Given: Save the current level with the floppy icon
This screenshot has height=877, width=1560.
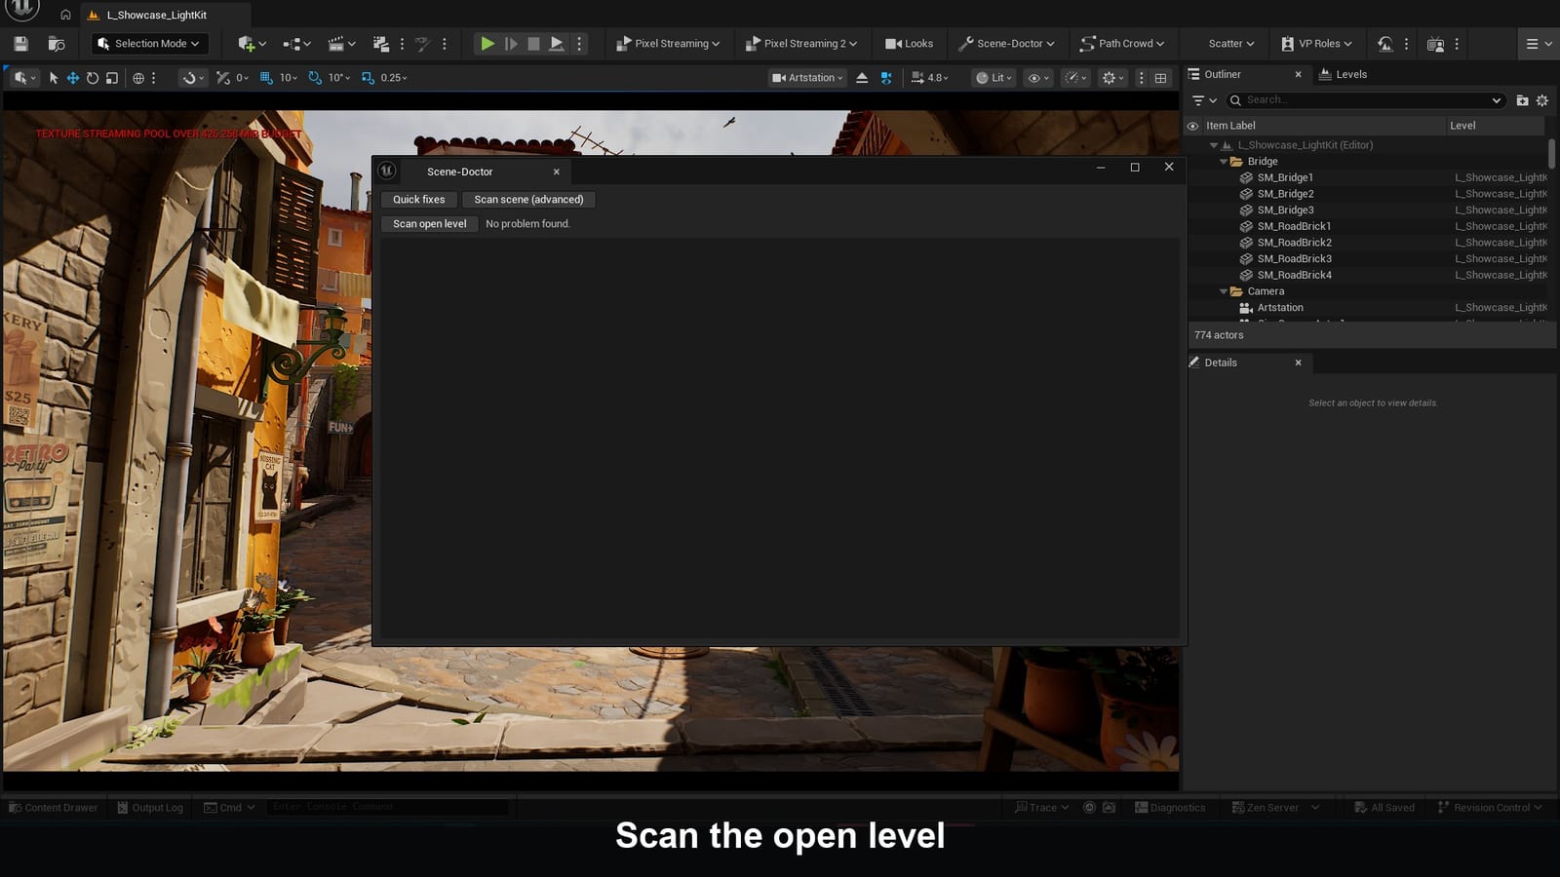Looking at the screenshot, I should tap(20, 44).
